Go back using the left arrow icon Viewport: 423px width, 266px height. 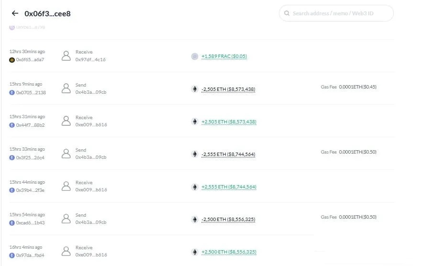point(15,13)
